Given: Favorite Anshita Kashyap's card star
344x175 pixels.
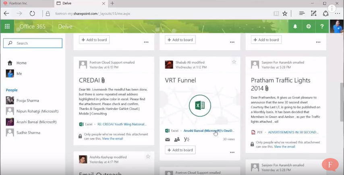Looking at the screenshot, I should click(x=148, y=157).
